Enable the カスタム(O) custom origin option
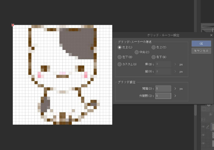Image resolution: width=214 pixels, height=150 pixels. [x=120, y=64]
